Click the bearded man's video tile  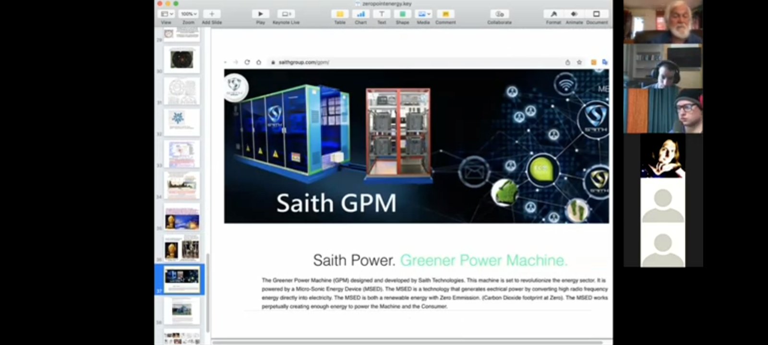[663, 22]
